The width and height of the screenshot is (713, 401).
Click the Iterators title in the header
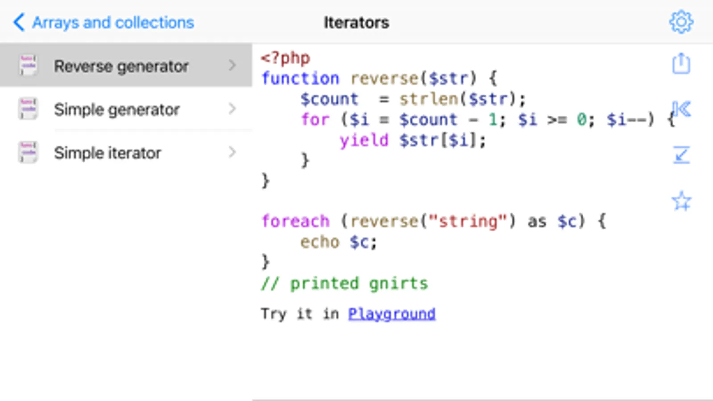tap(356, 23)
